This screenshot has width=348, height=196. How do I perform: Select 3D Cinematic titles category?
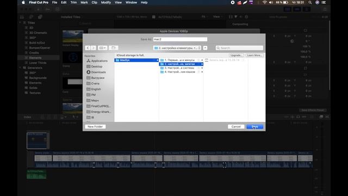point(38,33)
